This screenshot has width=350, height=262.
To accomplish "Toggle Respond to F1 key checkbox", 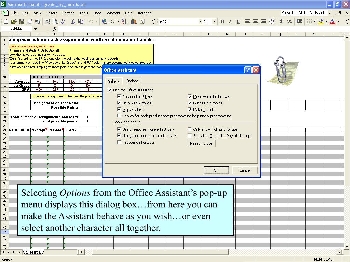I will pos(119,97).
